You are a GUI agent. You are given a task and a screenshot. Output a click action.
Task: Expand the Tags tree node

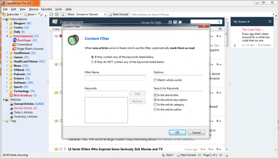click(4, 121)
